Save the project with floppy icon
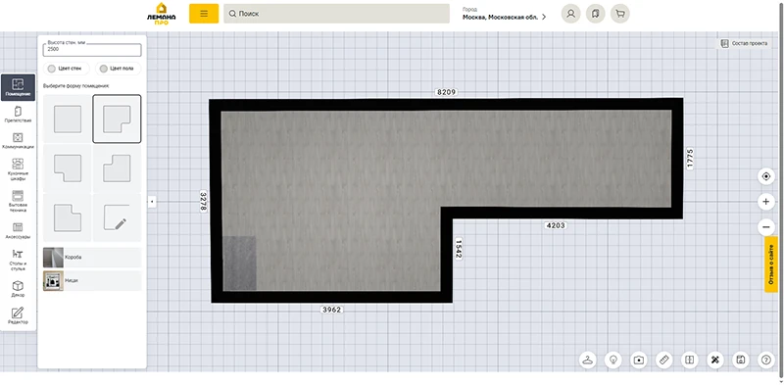Viewport: 784px width, 385px height. pyautogui.click(x=741, y=360)
